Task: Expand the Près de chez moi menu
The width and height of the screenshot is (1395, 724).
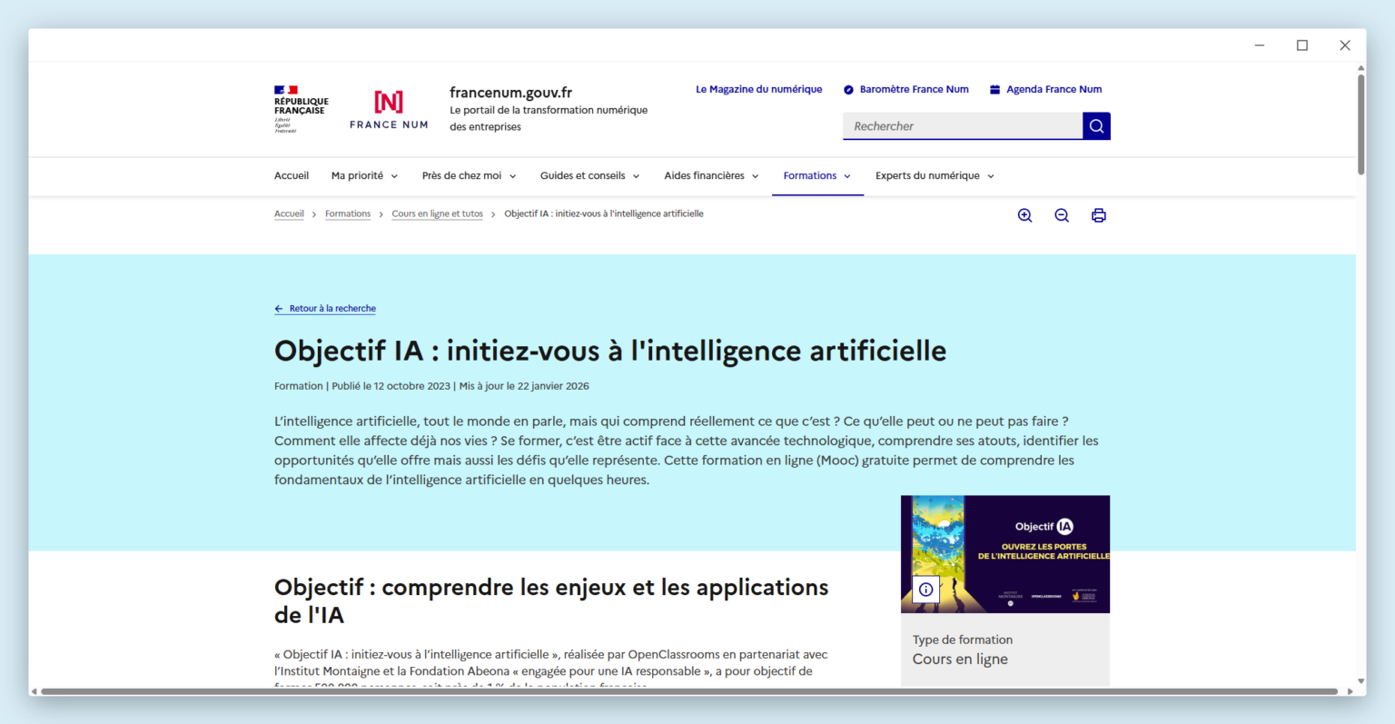Action: click(x=469, y=176)
